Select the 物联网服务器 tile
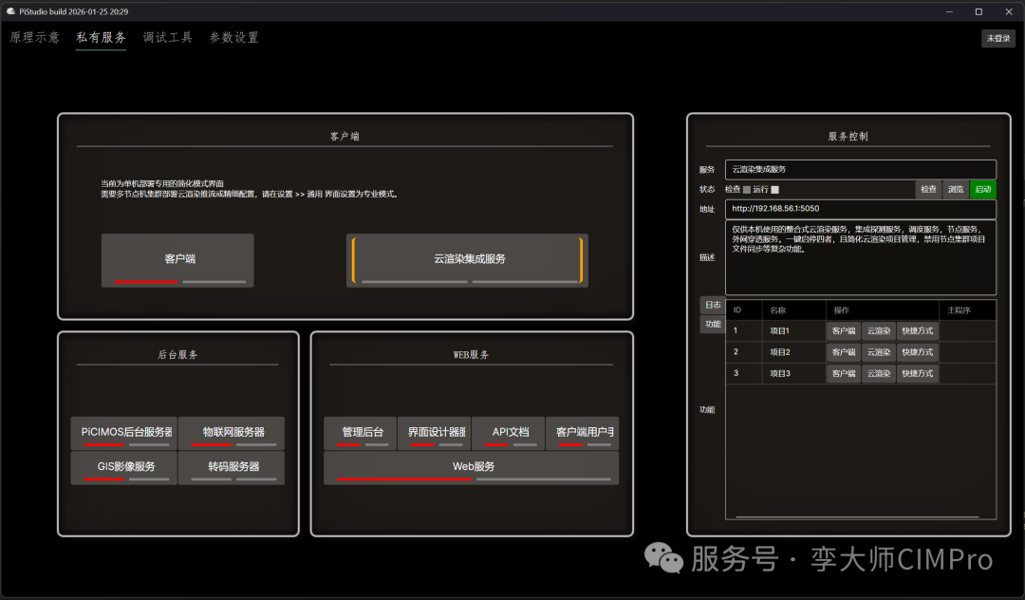 tap(232, 433)
